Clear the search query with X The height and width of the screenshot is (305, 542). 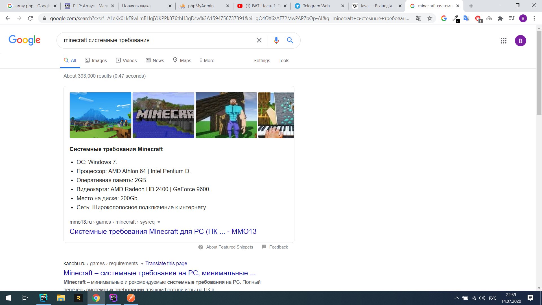(x=259, y=40)
